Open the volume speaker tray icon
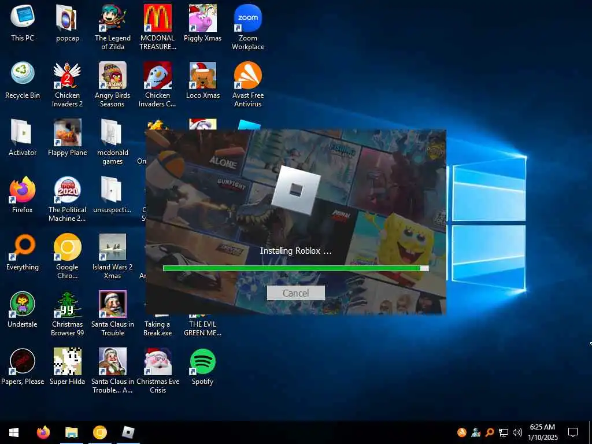The image size is (592, 444). click(x=517, y=432)
